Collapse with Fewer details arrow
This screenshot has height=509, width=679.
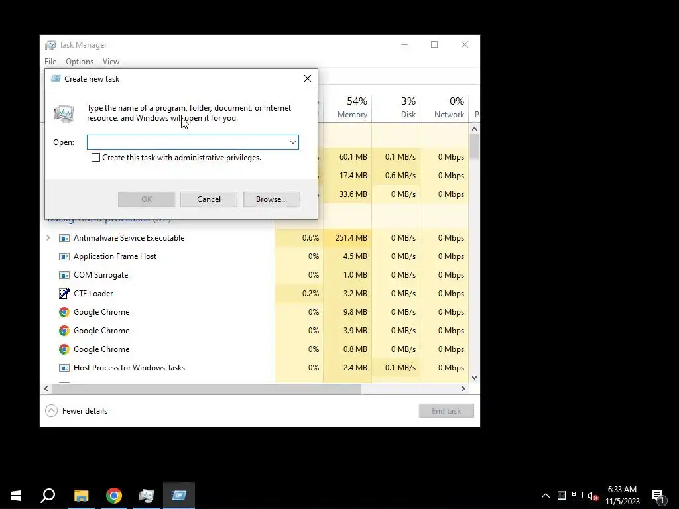(51, 411)
